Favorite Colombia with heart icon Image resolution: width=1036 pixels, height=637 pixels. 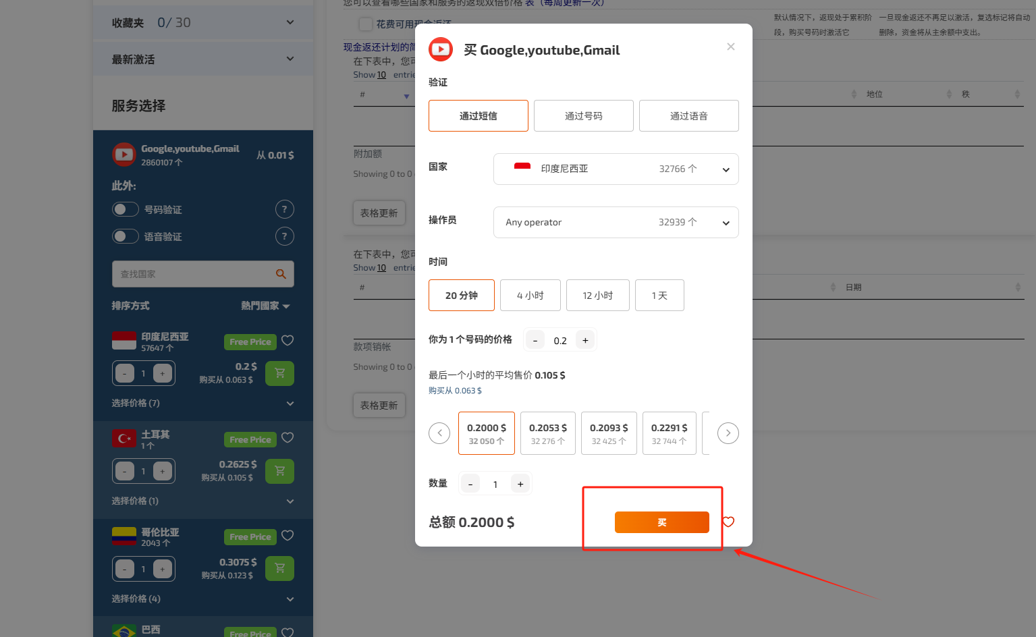[288, 536]
